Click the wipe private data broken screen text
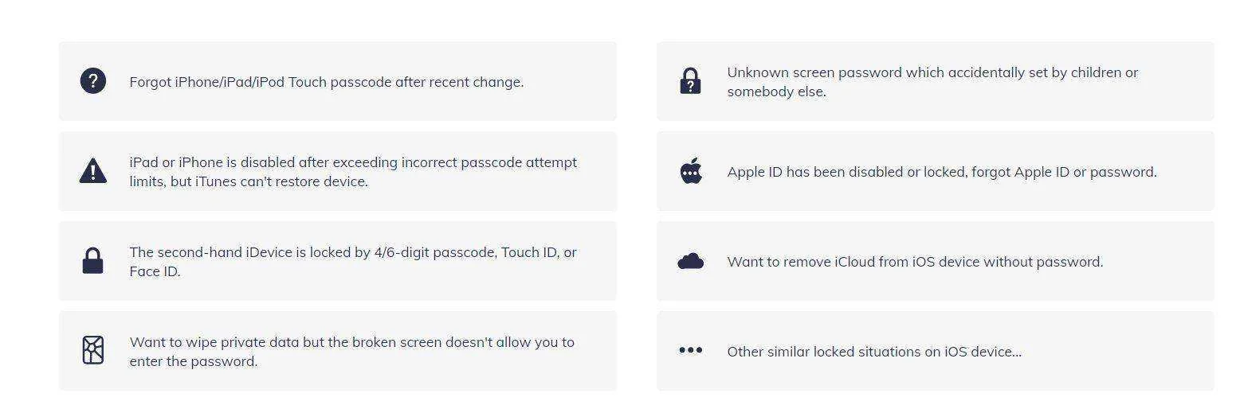Screen dimensions: 1236x409 (351, 352)
